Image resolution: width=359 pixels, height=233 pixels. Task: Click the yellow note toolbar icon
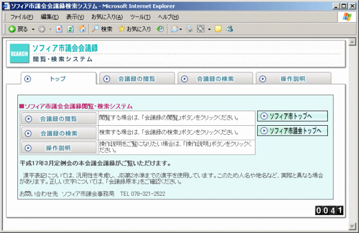coord(218,29)
